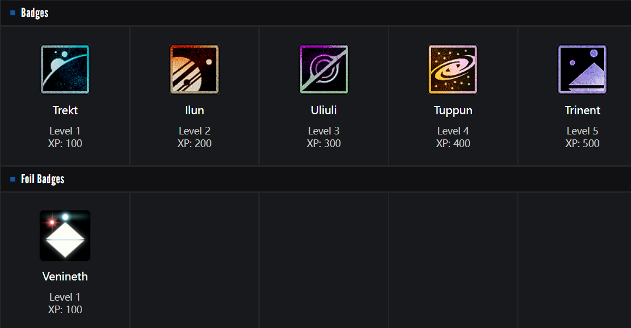Screen dimensions: 631x328
Task: Click the Venineth foil badge name
Action: coord(65,277)
